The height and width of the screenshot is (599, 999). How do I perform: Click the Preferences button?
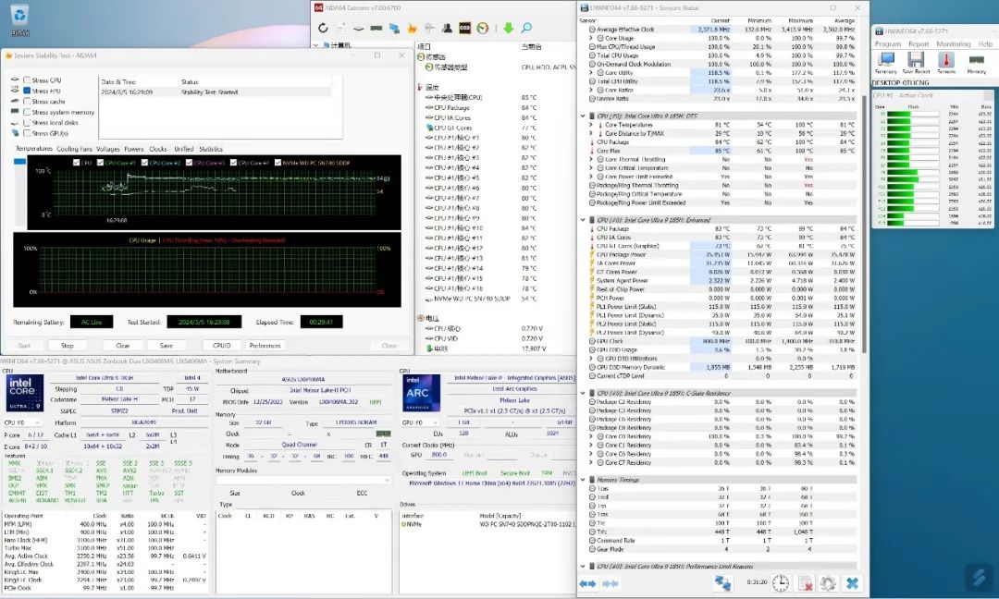coord(265,346)
